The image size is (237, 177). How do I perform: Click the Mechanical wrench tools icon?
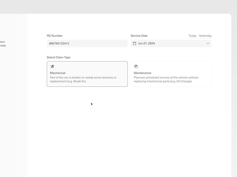[52, 67]
